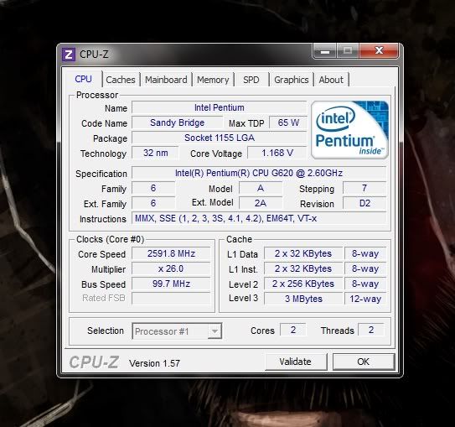Click the Cores count field
This screenshot has height=427, width=455.
click(293, 330)
